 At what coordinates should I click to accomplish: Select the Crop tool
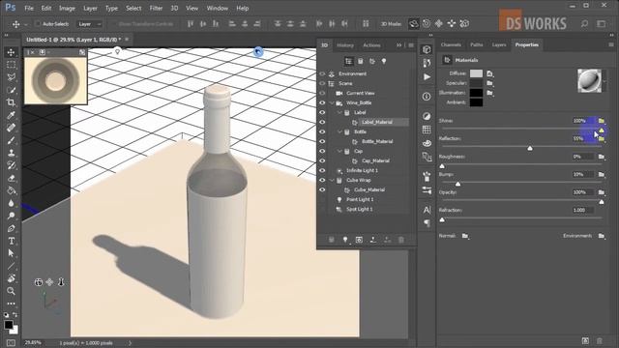11,102
